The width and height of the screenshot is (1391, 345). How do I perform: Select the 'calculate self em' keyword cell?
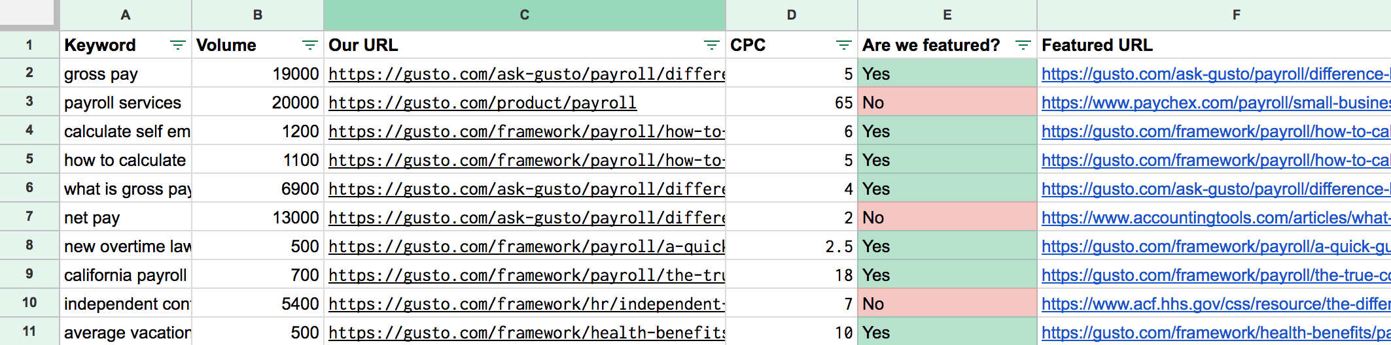point(126,131)
